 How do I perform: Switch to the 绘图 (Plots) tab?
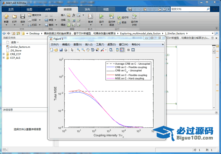tap(29, 9)
